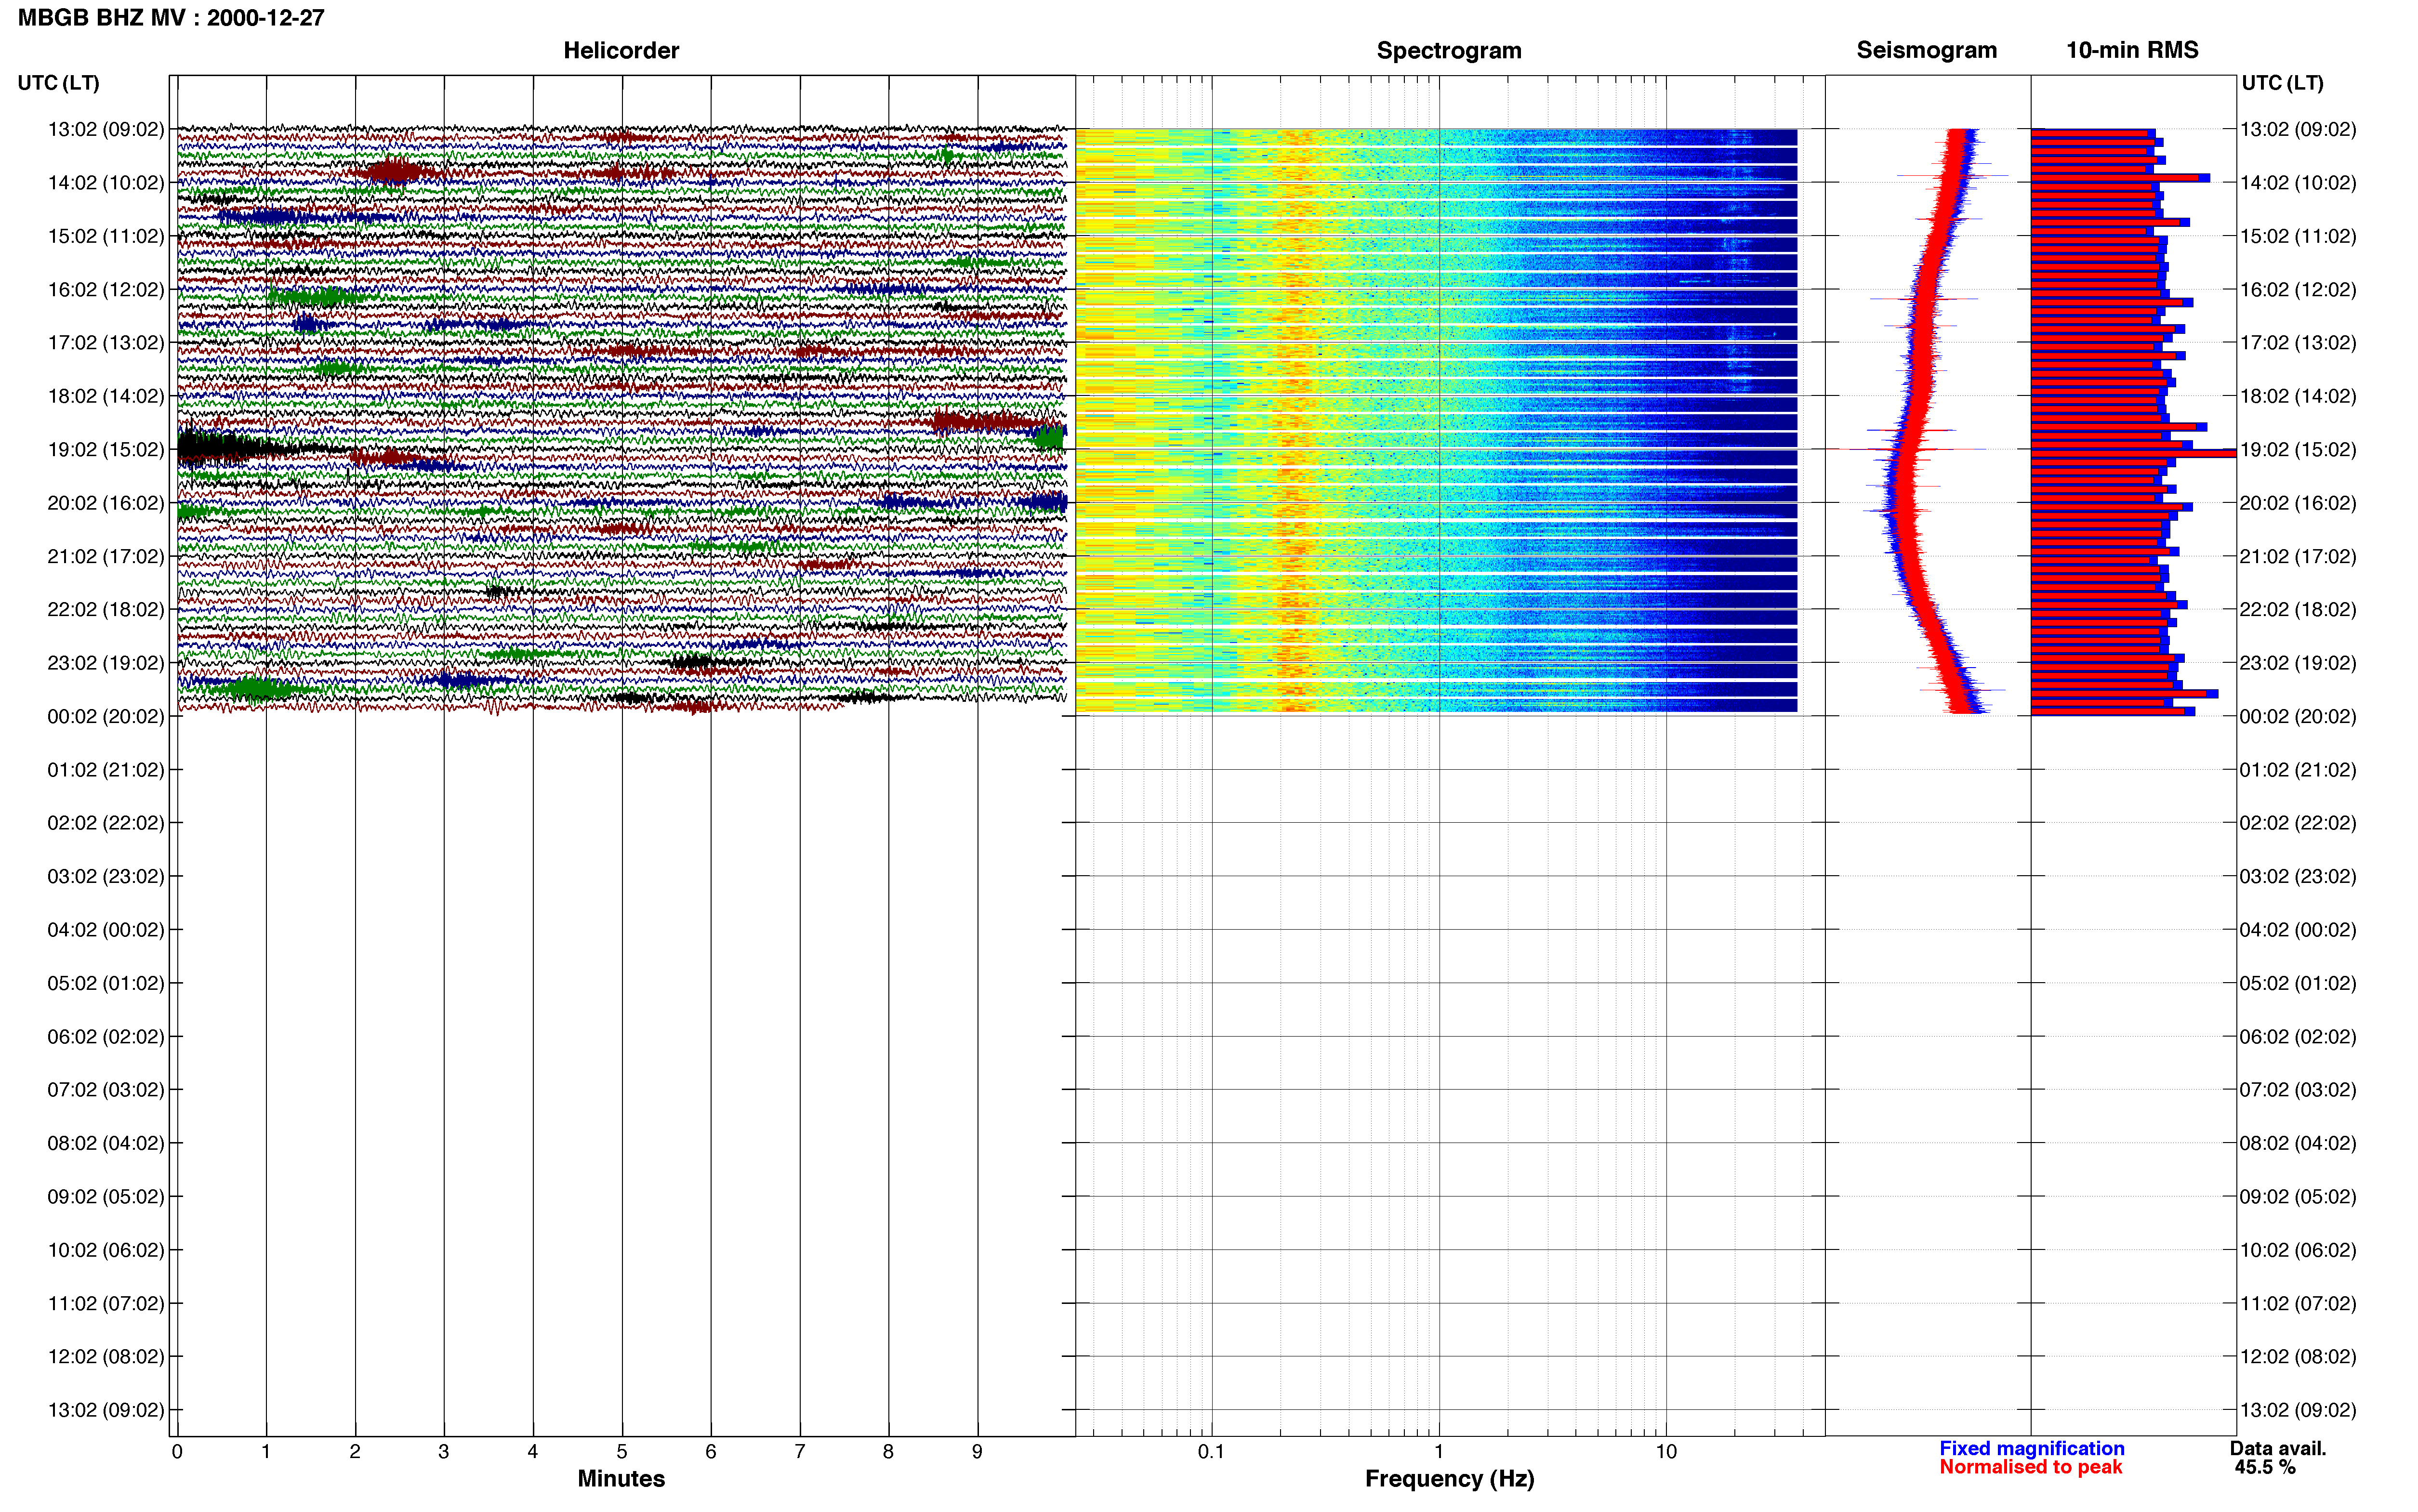The height and width of the screenshot is (1512, 2418).
Task: Click the red Normalised to peak legend text
Action: (2030, 1467)
